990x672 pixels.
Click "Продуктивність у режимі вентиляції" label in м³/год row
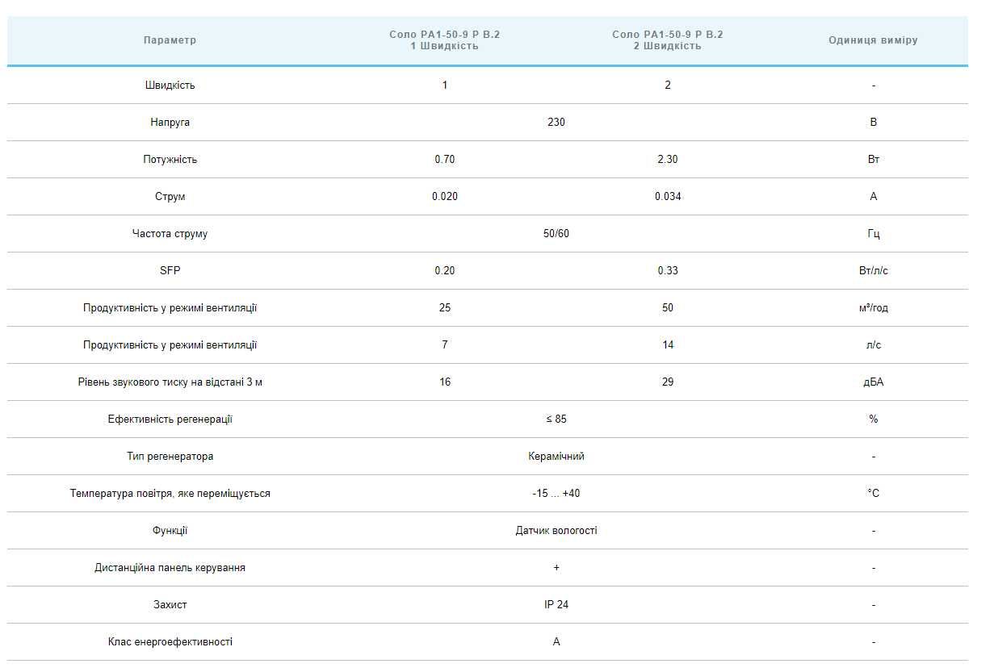tap(170, 308)
